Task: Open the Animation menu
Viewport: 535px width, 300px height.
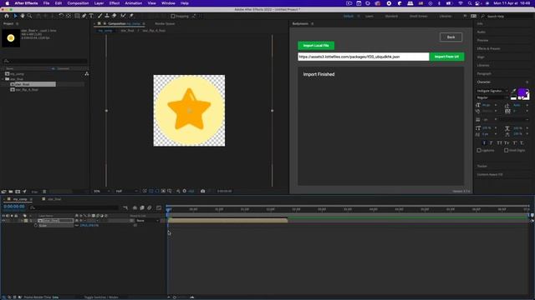Action: pos(134,3)
